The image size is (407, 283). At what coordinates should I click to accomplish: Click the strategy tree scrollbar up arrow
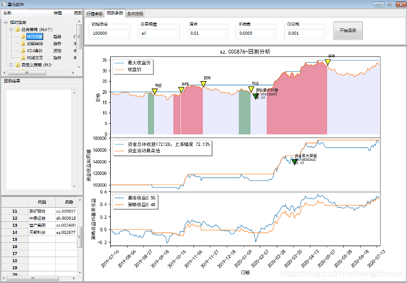80,21
